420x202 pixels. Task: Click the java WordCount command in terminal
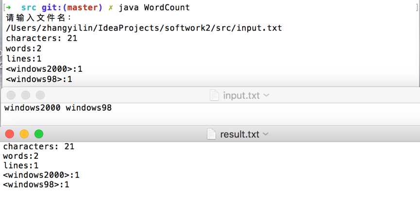click(154, 7)
